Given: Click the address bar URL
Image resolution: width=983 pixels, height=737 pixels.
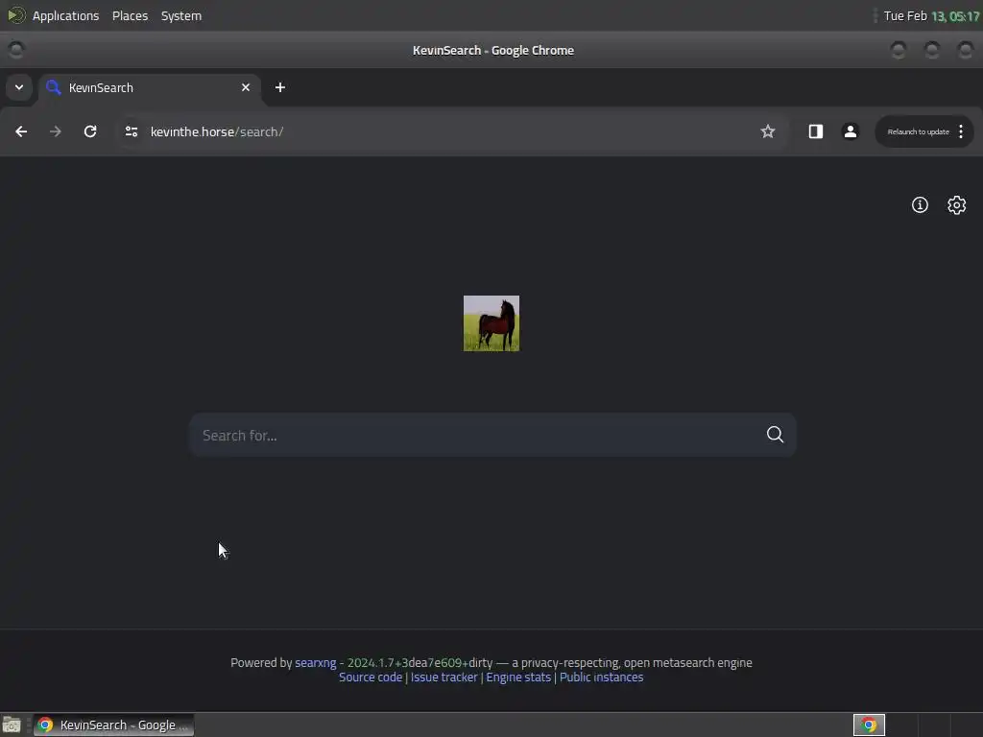Looking at the screenshot, I should [217, 131].
